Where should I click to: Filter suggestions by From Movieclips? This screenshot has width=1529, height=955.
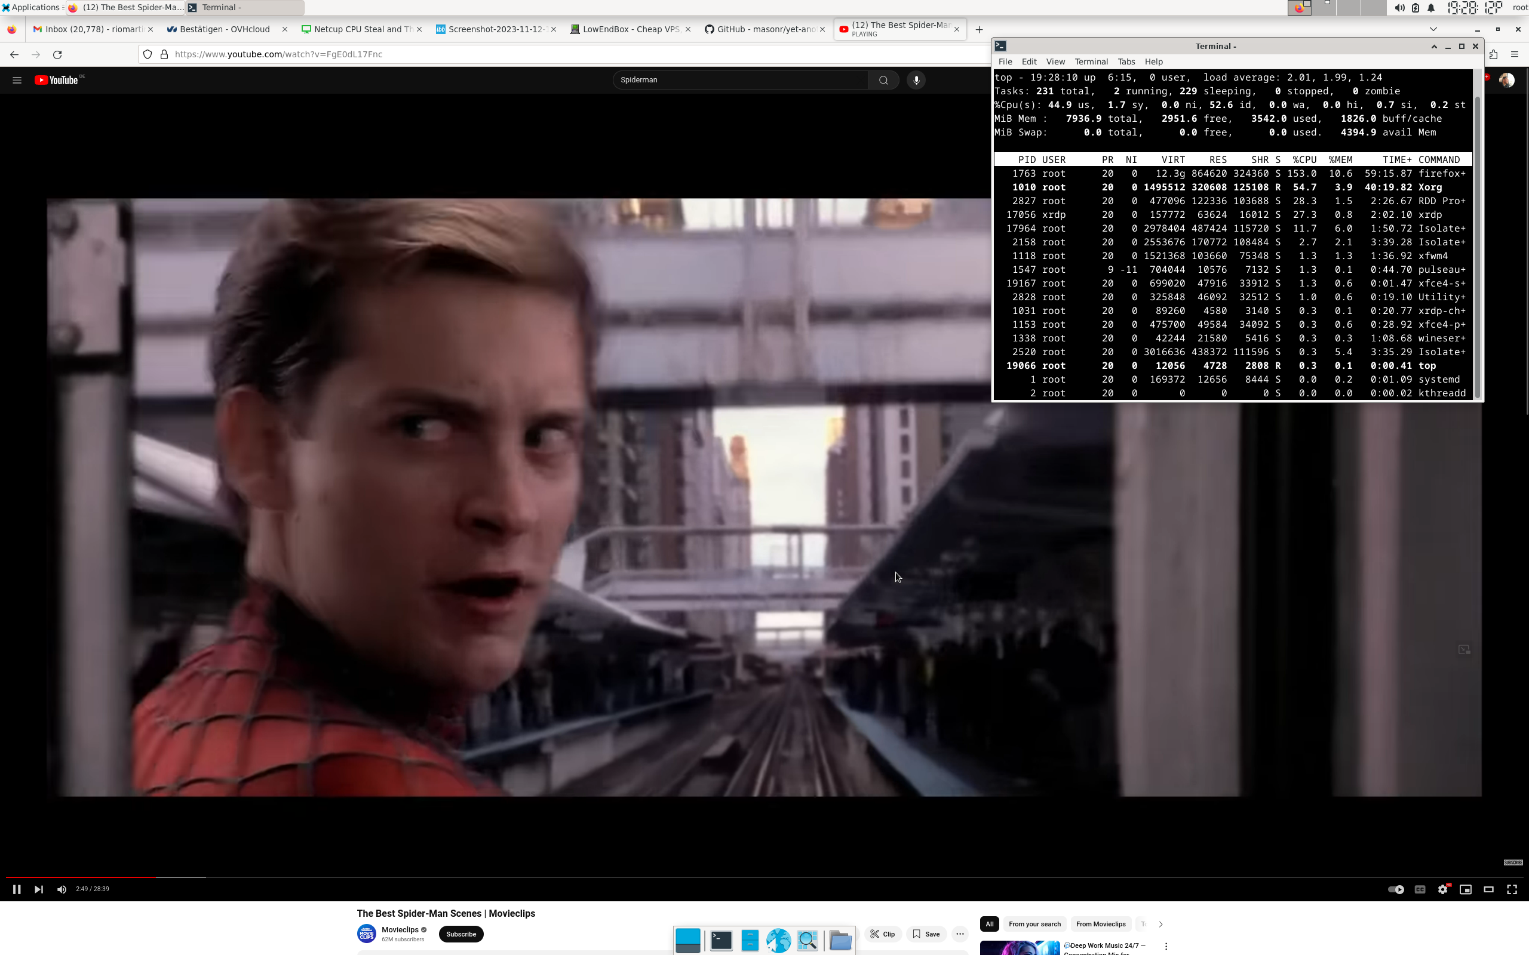pos(1101,924)
